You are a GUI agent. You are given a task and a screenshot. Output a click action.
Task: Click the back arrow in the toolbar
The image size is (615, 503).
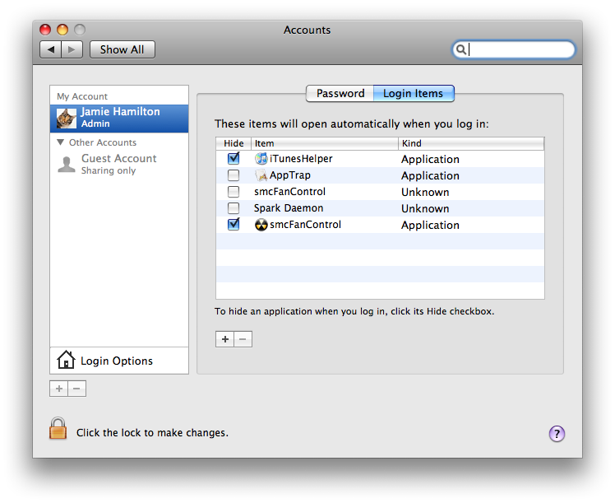(51, 49)
